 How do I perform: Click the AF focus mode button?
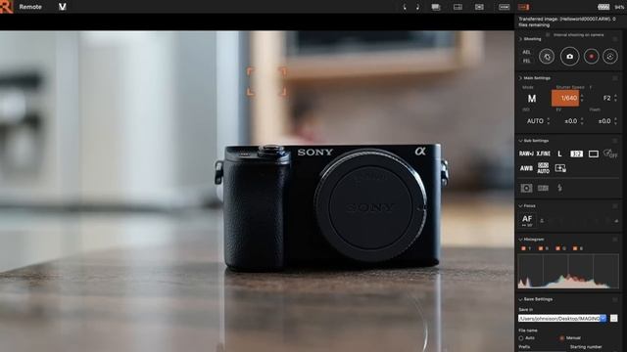527,220
